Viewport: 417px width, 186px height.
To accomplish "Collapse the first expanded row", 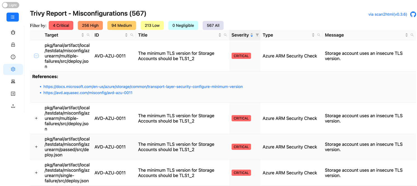I will click(36, 56).
